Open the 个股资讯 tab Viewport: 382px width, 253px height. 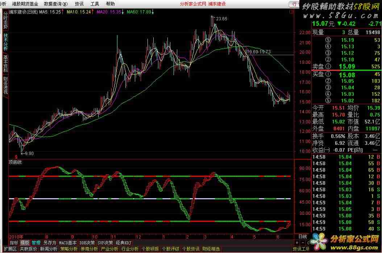pyautogui.click(x=191, y=249)
